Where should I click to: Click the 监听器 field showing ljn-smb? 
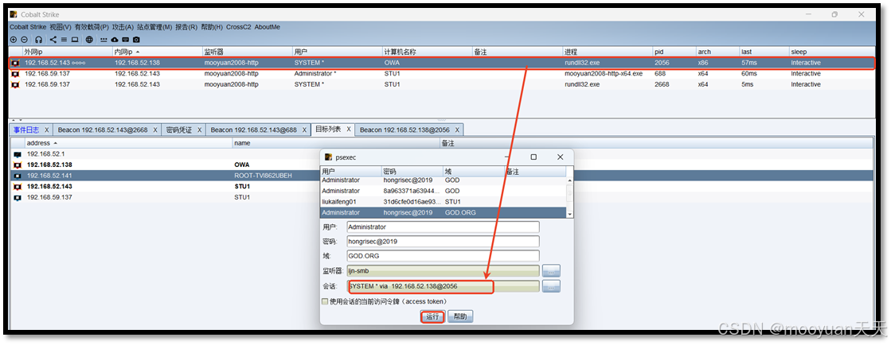click(443, 270)
